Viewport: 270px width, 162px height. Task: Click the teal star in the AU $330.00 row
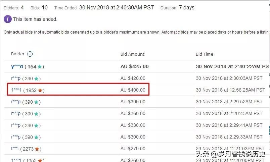36,125
